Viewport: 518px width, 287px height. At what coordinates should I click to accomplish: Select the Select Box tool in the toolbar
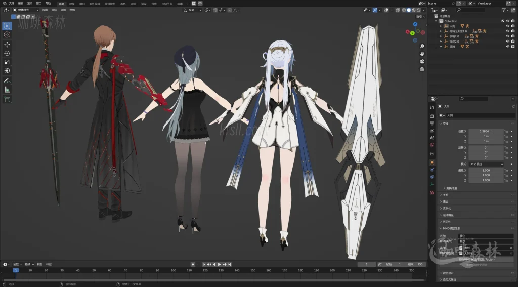(x=7, y=26)
